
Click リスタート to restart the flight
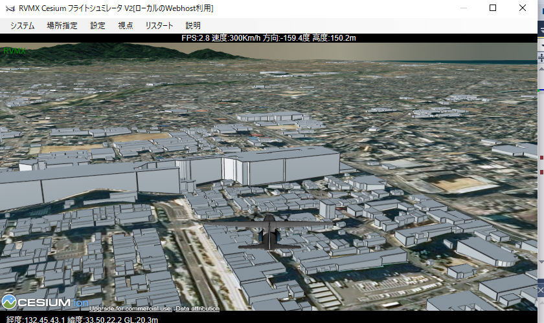pos(159,26)
